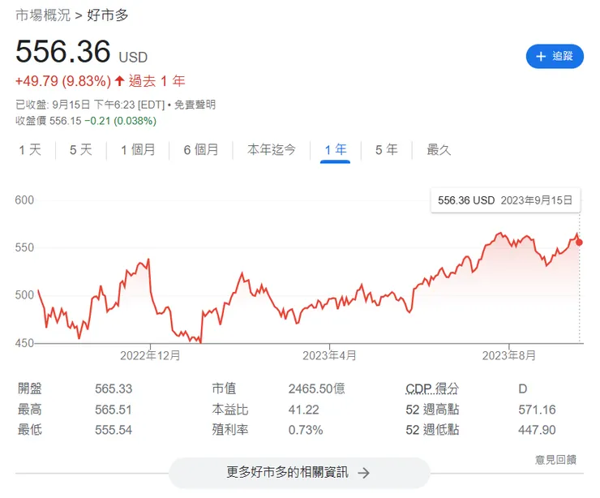Click the 52 週高點 value 571.16
Viewport: 600px width, 498px height.
[x=537, y=410]
